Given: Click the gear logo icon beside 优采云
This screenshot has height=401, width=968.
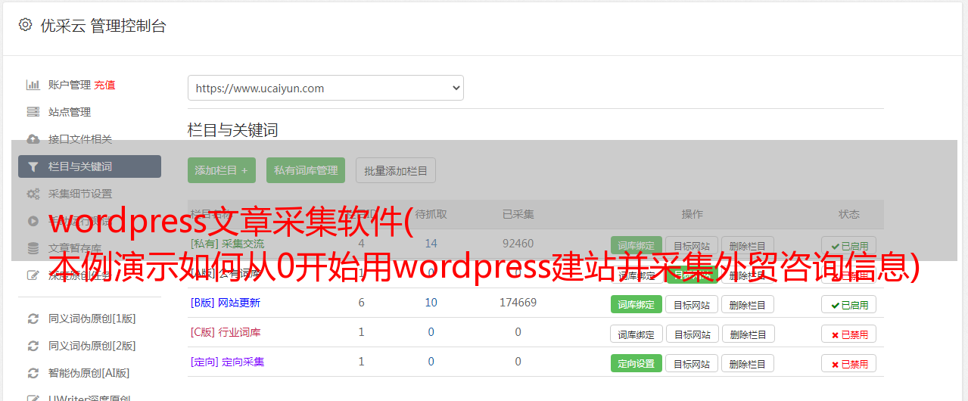Looking at the screenshot, I should click(25, 25).
